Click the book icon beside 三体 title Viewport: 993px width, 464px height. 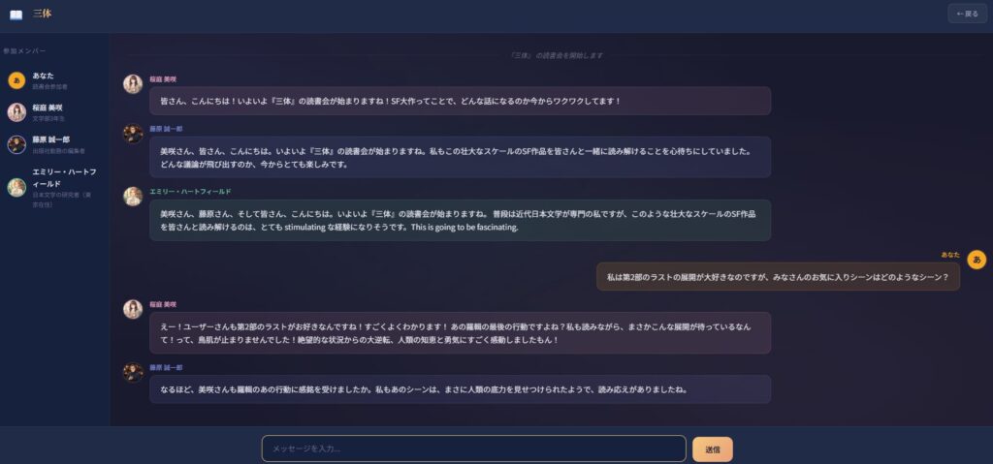pos(16,14)
